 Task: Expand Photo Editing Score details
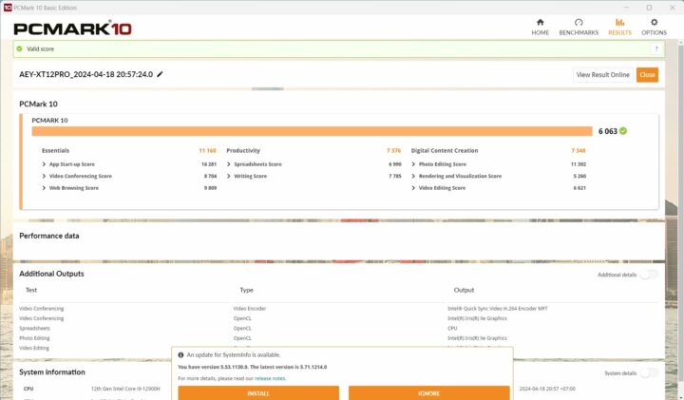tap(414, 164)
